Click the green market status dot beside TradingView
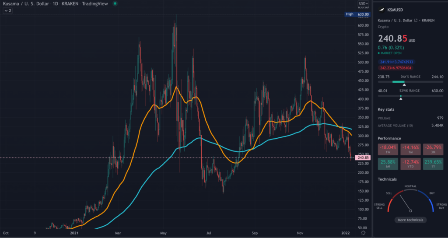Screen dimensions: 448x238 point(115,3)
